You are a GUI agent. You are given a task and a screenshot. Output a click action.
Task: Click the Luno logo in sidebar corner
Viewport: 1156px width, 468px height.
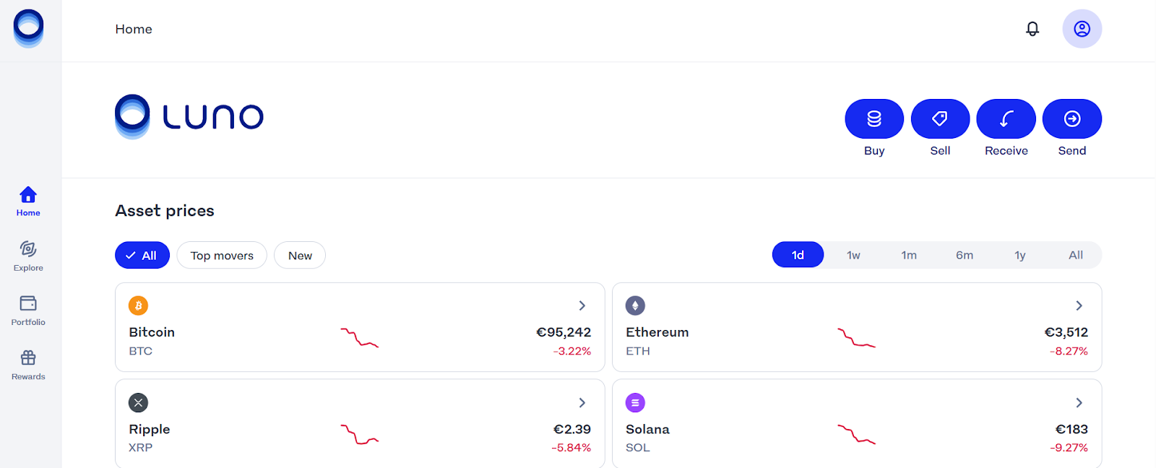(x=28, y=29)
